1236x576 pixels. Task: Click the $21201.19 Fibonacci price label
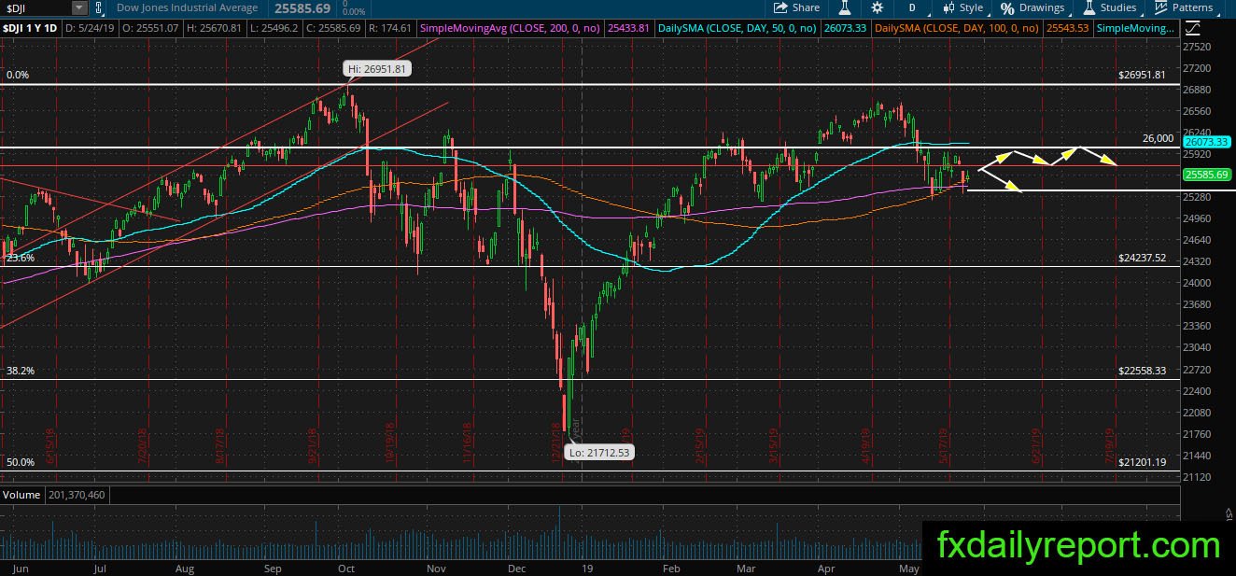1142,462
